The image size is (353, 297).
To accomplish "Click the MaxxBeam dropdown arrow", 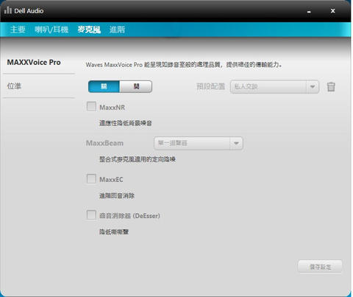I will pos(236,143).
